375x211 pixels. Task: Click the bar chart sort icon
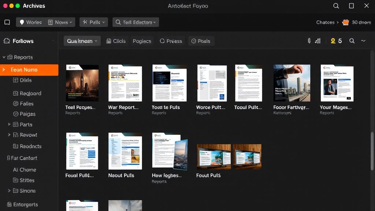coord(318,41)
